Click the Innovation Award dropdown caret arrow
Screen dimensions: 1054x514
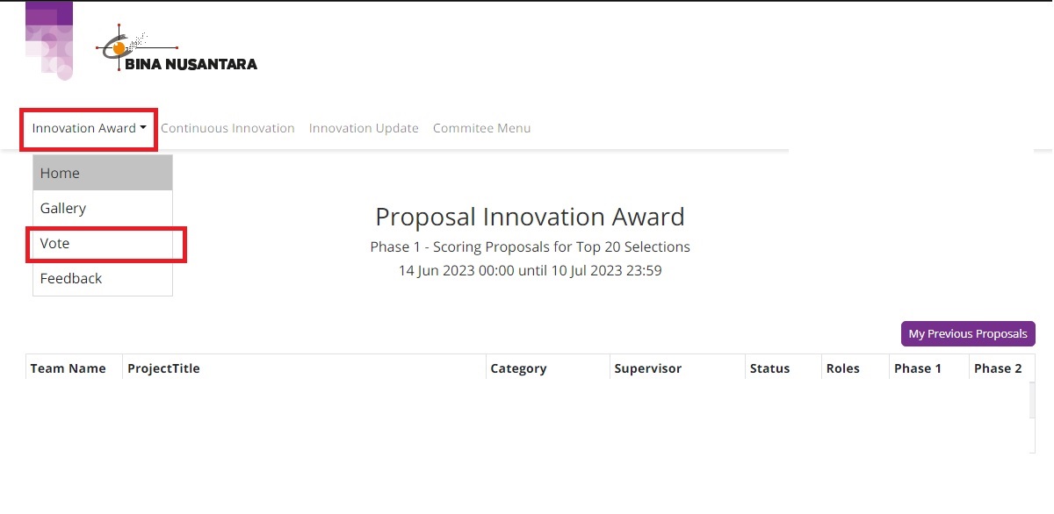click(x=142, y=128)
